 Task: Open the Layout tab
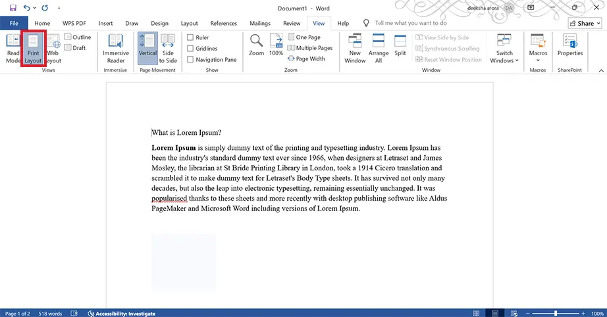[x=190, y=23]
